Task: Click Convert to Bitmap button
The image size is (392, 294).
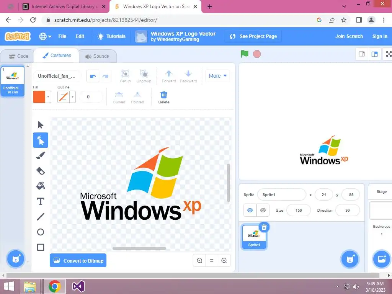Action: (78, 260)
